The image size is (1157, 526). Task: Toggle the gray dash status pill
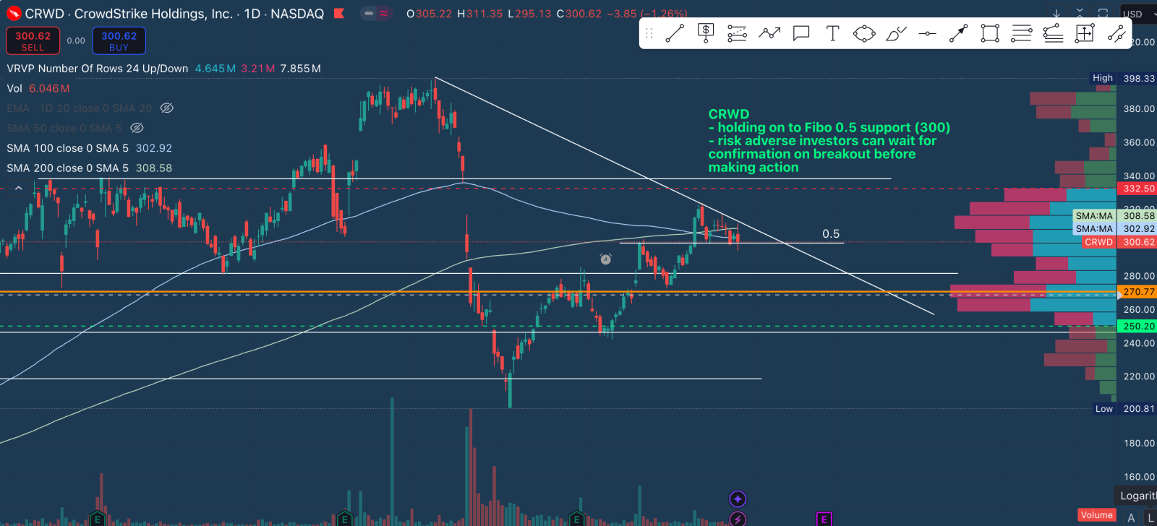[369, 14]
